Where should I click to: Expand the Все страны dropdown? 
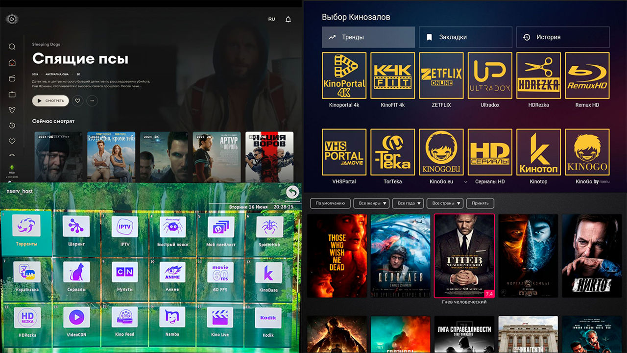pos(444,203)
